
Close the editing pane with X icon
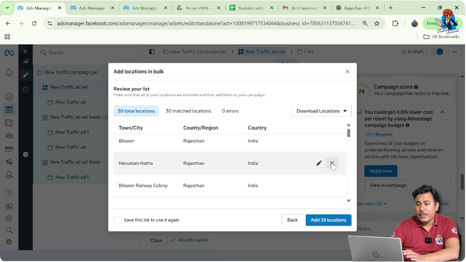point(26,51)
